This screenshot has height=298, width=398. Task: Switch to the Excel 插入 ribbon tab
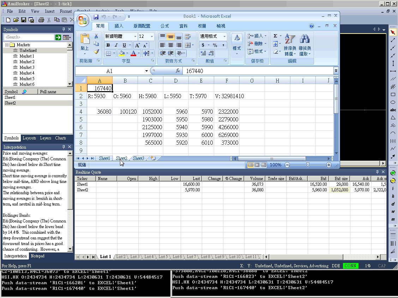(x=119, y=26)
